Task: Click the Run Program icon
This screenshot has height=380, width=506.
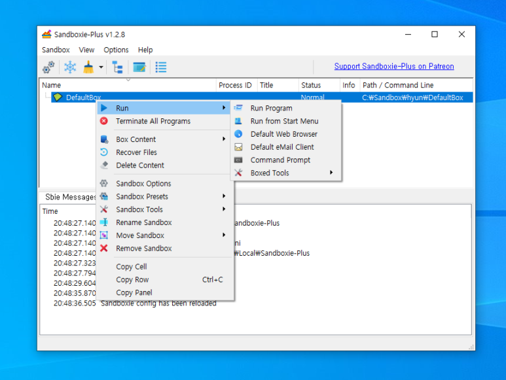Action: pos(238,108)
